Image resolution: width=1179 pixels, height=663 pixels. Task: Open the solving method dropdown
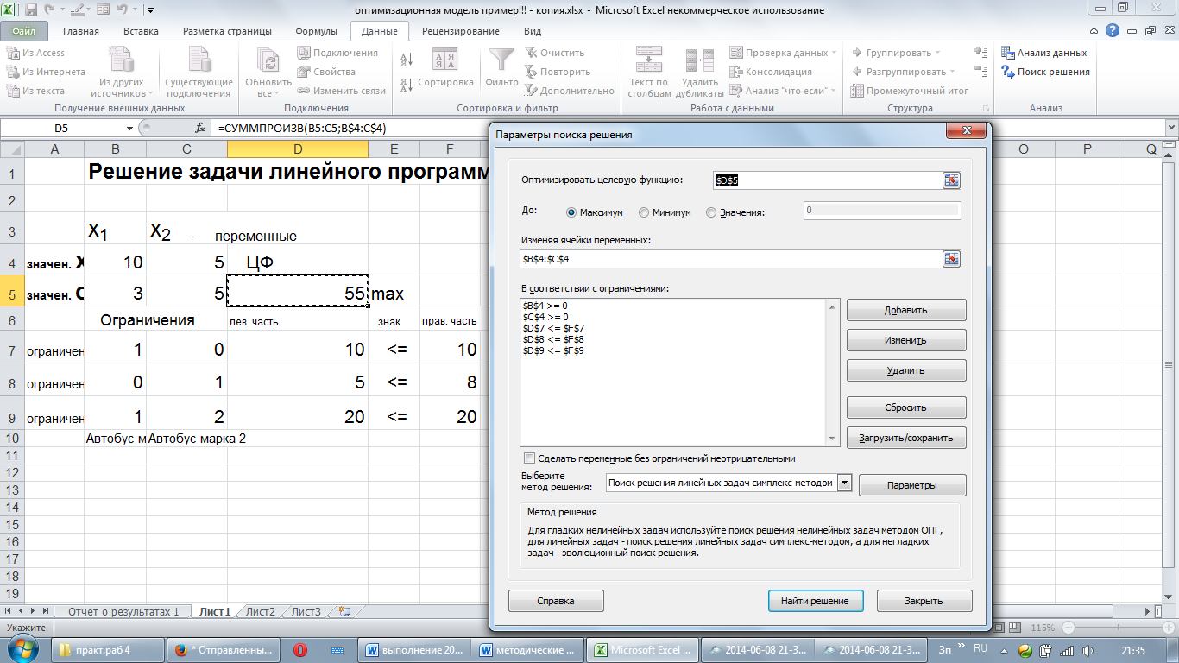(845, 483)
